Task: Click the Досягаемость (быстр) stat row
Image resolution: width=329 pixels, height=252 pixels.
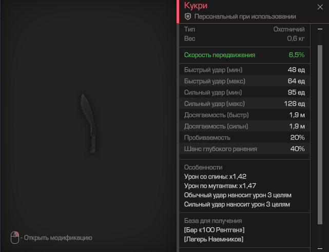Action: click(x=244, y=115)
